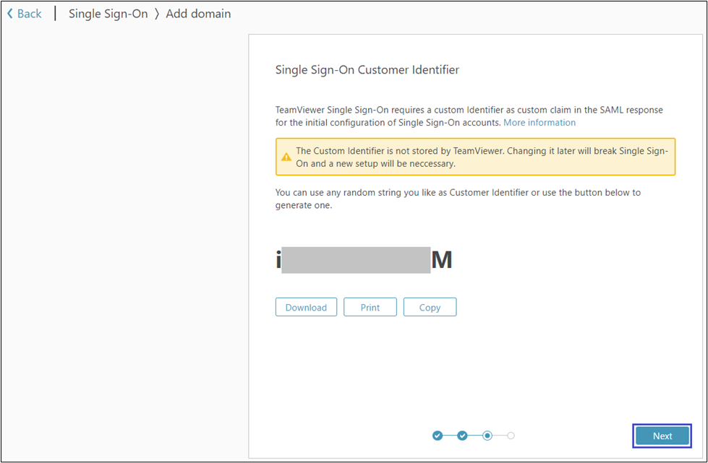Click the current active step dot
The width and height of the screenshot is (708, 463).
[x=487, y=436]
